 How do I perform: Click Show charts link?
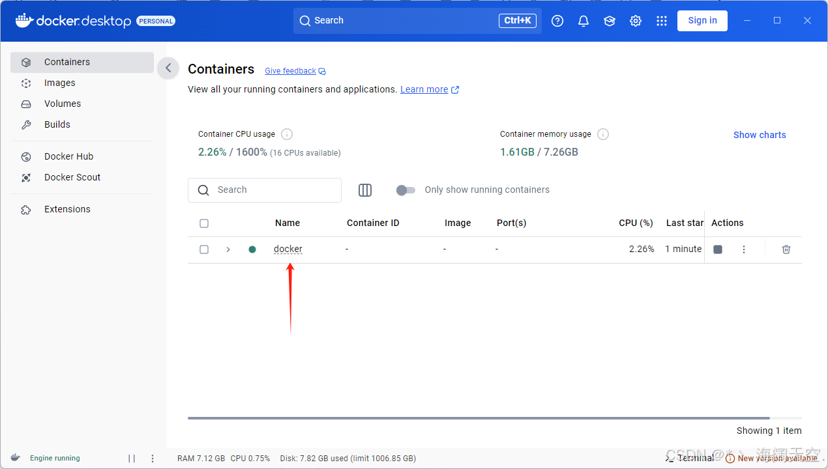(x=760, y=135)
